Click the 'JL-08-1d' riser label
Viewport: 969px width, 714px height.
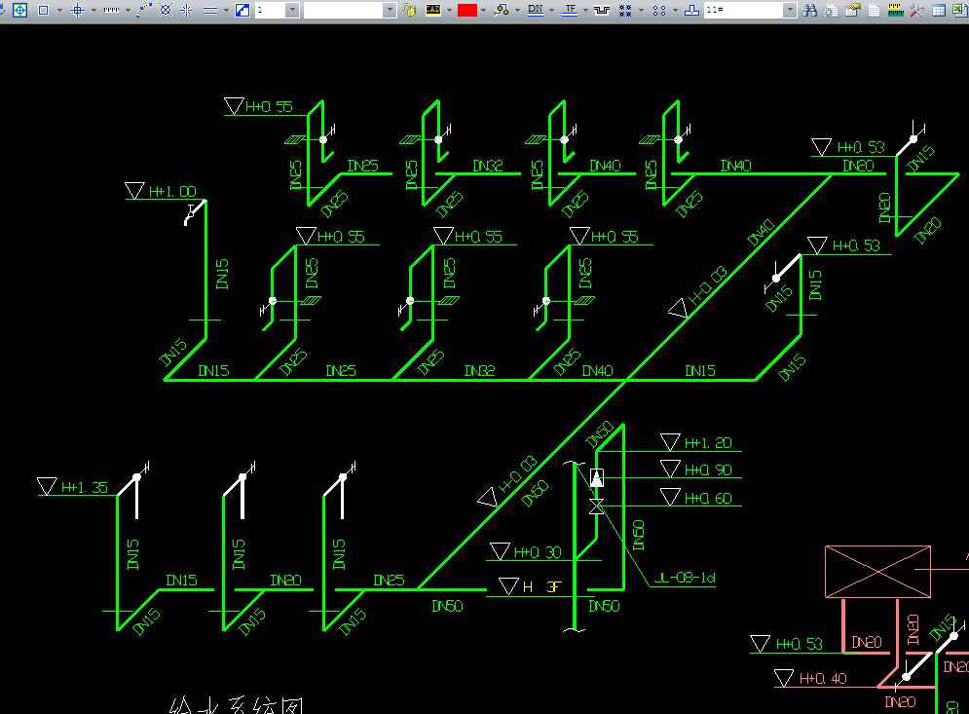685,578
